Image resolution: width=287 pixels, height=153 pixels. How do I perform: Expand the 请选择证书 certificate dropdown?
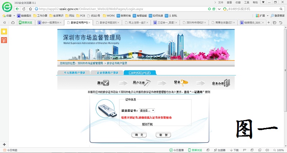pyautogui.click(x=147, y=110)
